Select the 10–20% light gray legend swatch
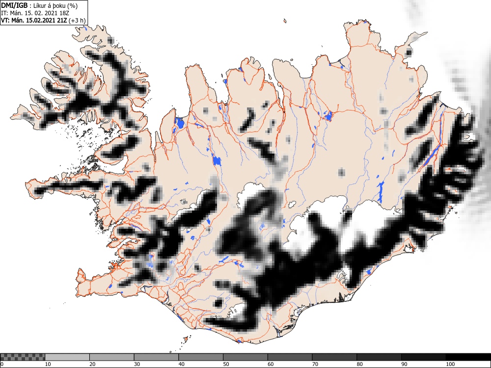Image resolution: width=491 pixels, height=368 pixels. (x=67, y=357)
